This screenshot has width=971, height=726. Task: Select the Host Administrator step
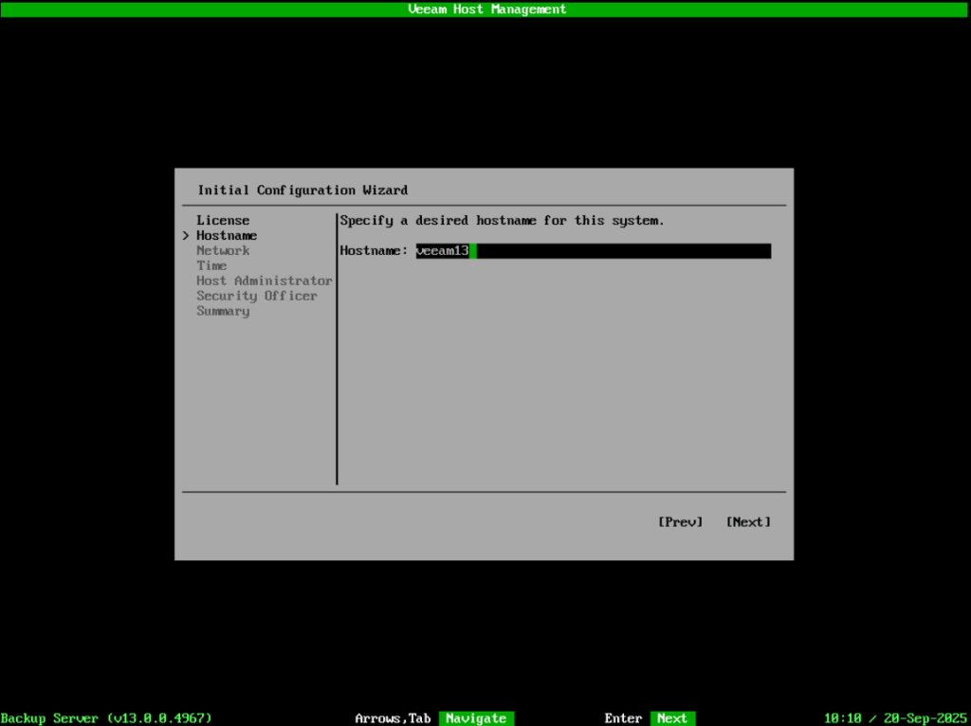(x=264, y=281)
